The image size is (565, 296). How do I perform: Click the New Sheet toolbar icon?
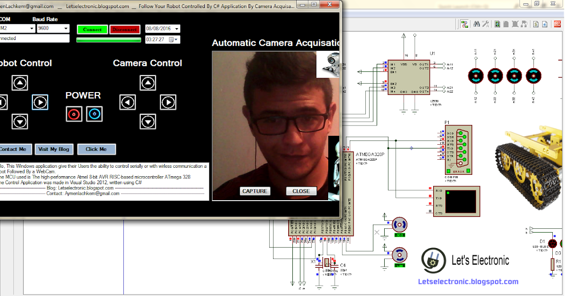(506, 24)
